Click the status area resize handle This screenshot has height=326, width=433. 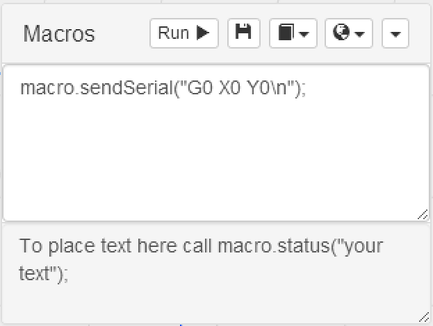point(423,316)
